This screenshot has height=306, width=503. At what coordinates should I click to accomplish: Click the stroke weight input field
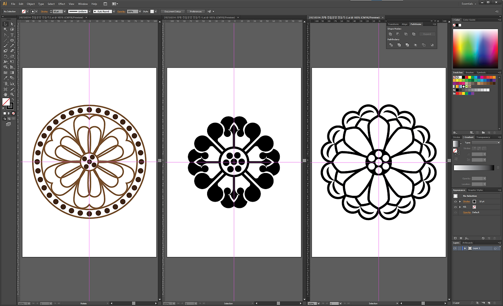[58, 11]
